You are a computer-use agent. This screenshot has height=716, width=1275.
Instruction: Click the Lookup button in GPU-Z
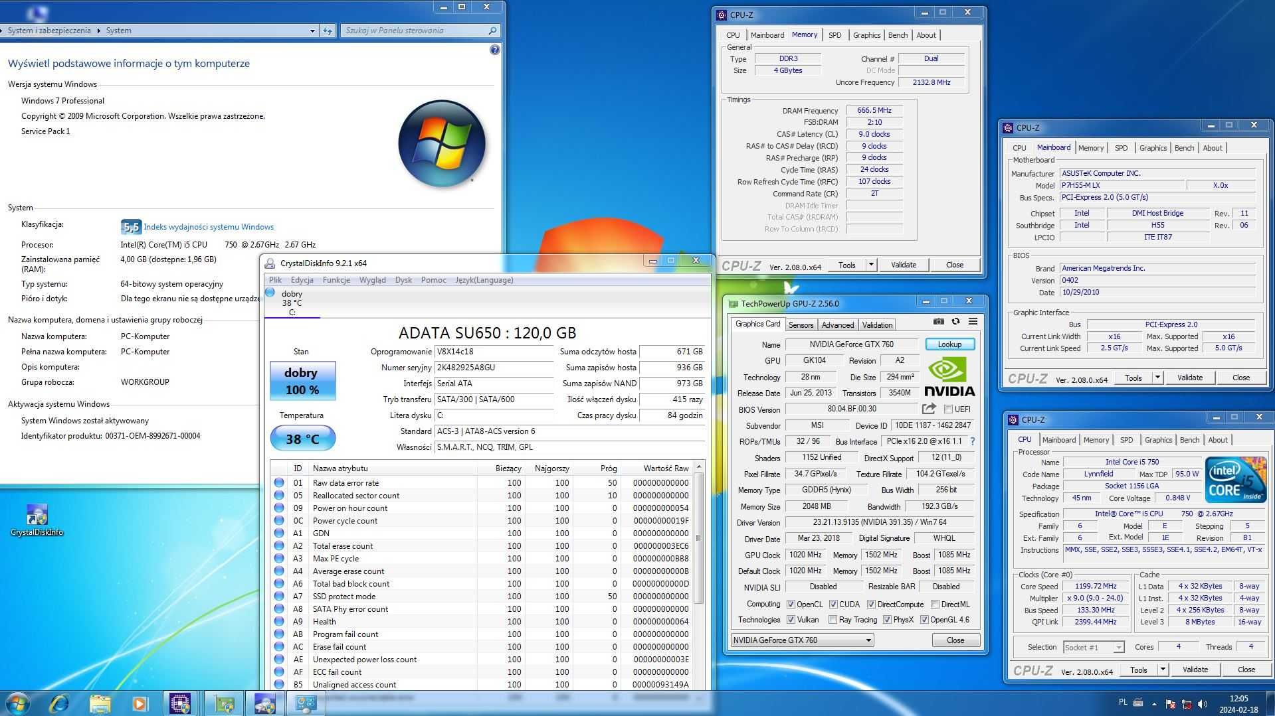[x=949, y=344]
